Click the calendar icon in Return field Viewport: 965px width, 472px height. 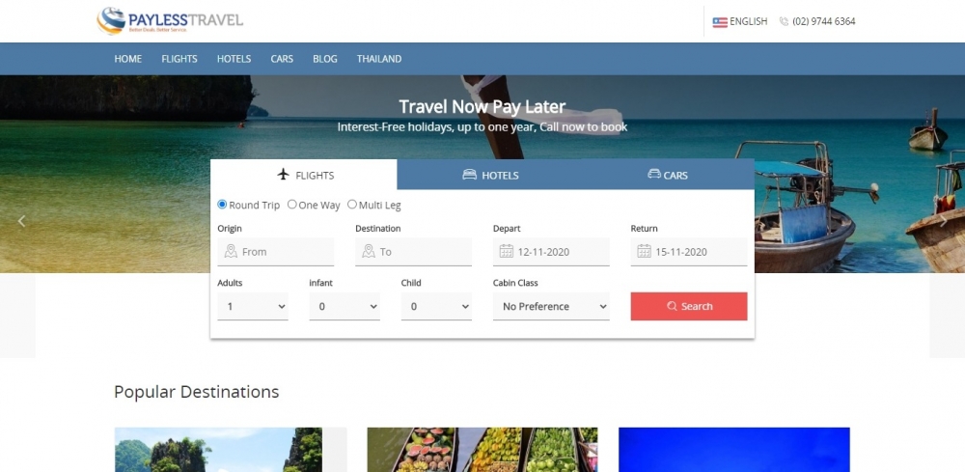pos(644,251)
